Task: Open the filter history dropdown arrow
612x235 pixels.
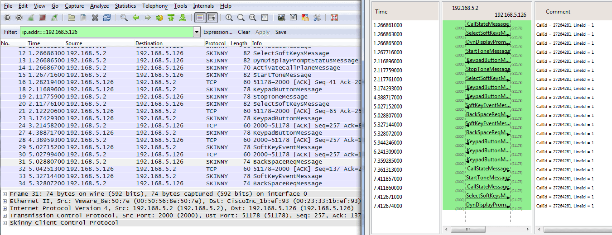Action: pos(197,32)
